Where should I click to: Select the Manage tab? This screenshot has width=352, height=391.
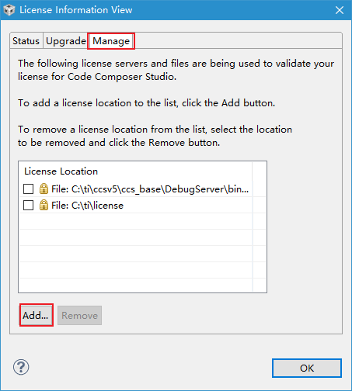(x=111, y=41)
